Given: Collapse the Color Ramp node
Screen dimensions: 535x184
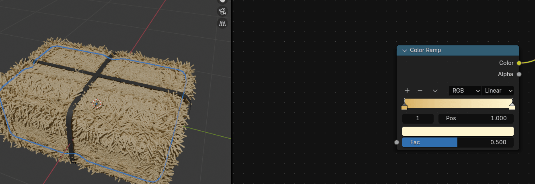Looking at the screenshot, I should tap(404, 51).
